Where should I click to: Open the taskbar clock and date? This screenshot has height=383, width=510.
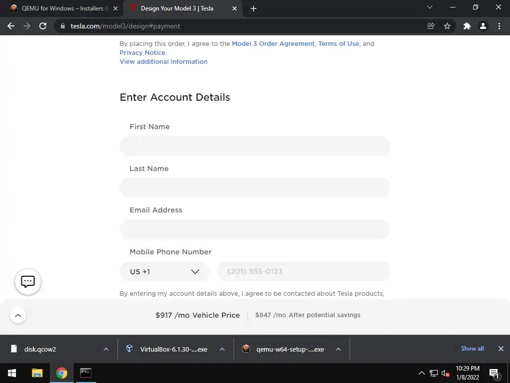click(467, 373)
